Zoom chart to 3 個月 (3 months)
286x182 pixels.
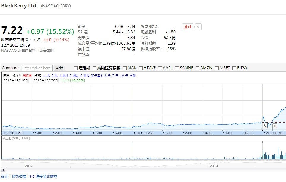click(x=74, y=75)
